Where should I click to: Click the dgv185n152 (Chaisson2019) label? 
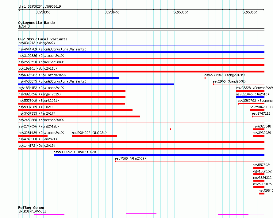pyautogui.click(x=41, y=88)
